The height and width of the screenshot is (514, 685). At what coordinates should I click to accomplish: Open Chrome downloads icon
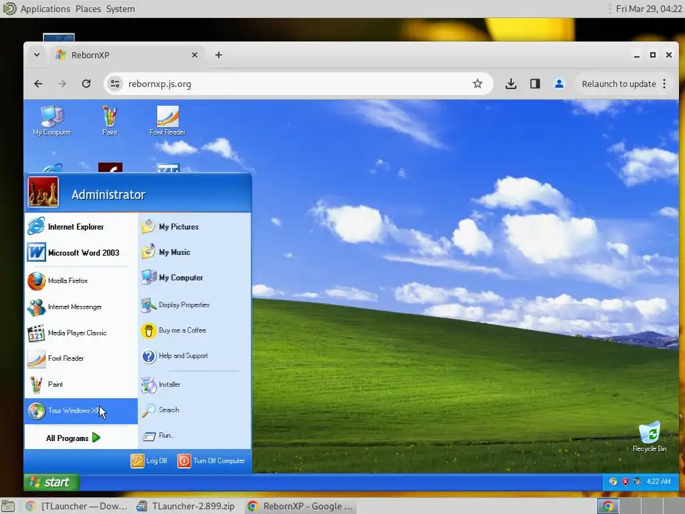click(510, 84)
